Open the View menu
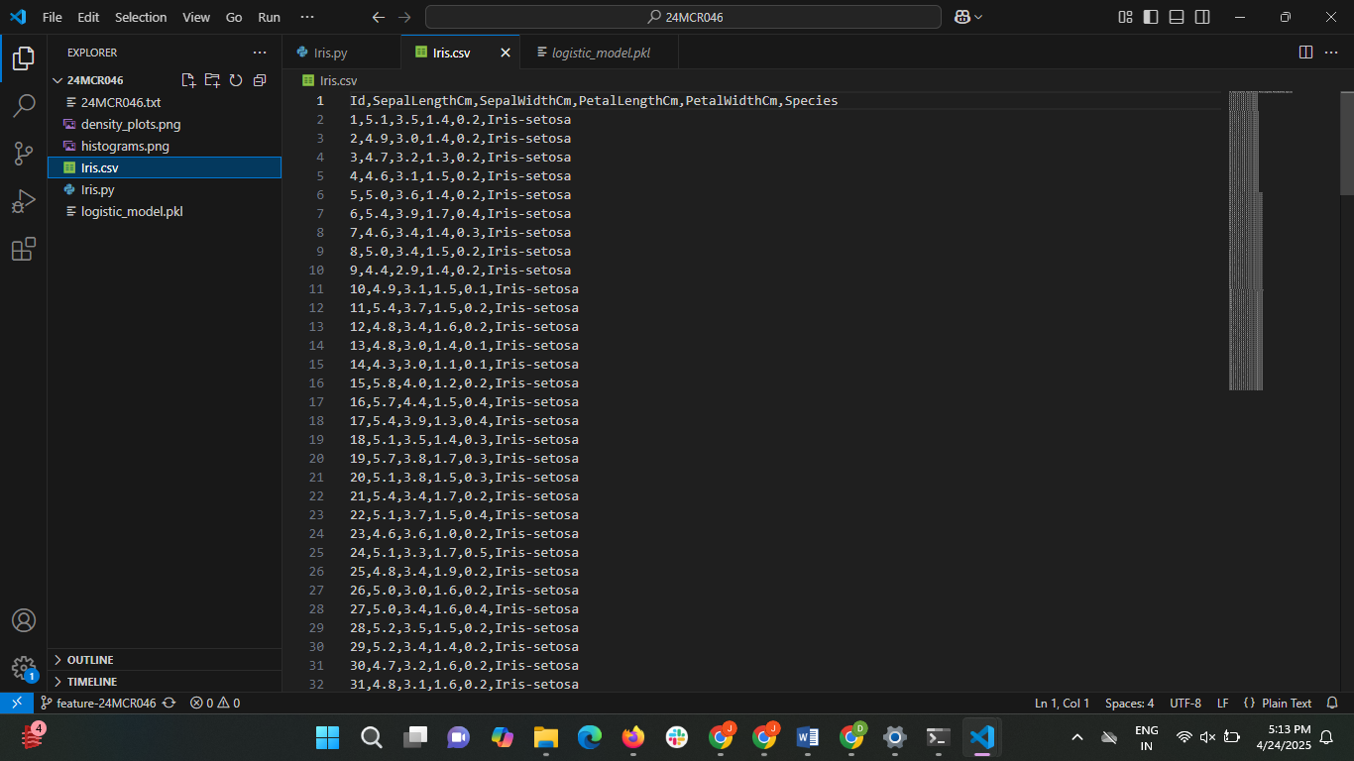 196,17
